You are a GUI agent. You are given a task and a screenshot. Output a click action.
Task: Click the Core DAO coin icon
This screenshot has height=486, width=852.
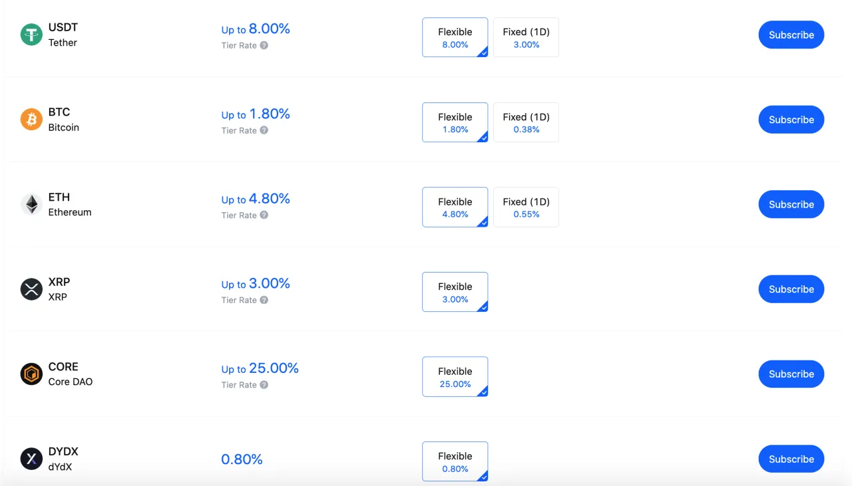point(31,374)
